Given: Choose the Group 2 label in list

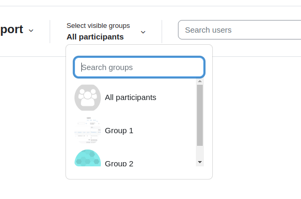Looking at the screenshot, I should click(x=119, y=163).
